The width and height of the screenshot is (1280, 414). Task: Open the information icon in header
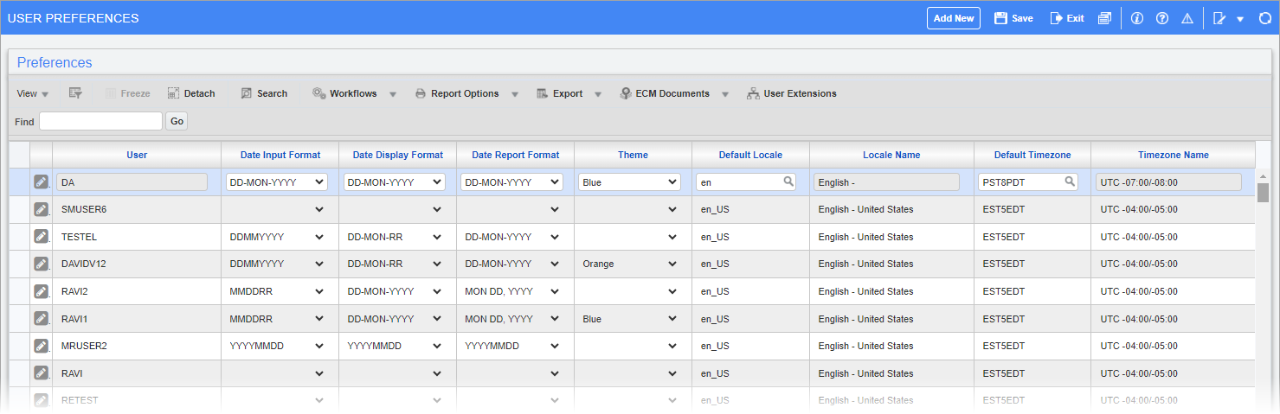point(1137,18)
